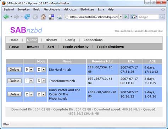Open the del.icio.us menu
The image size is (168, 129).
click(x=70, y=10)
